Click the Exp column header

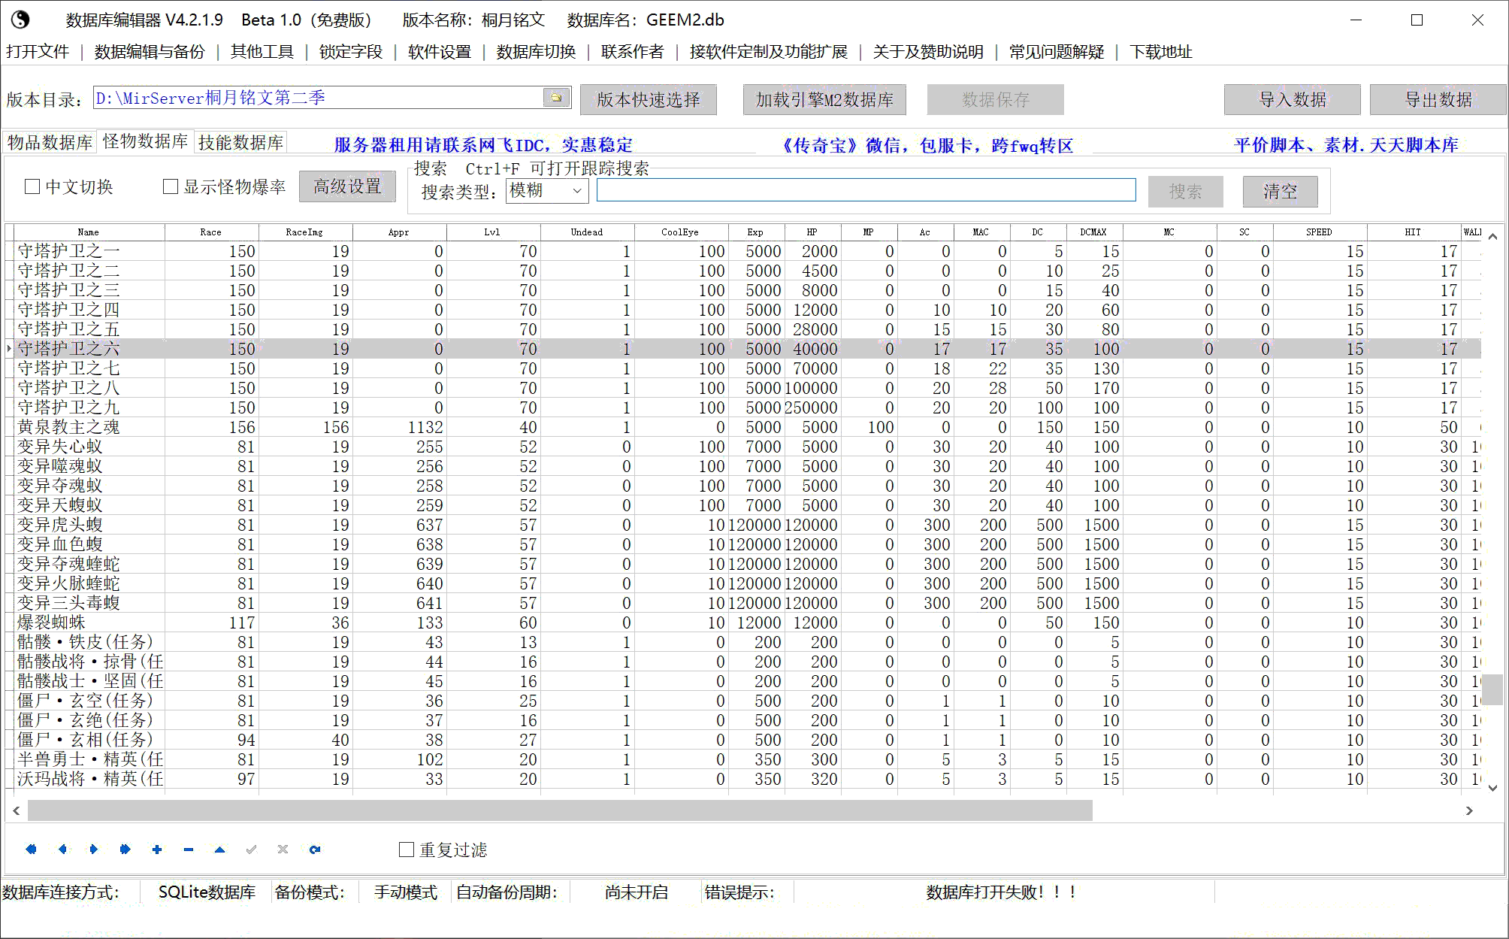756,232
